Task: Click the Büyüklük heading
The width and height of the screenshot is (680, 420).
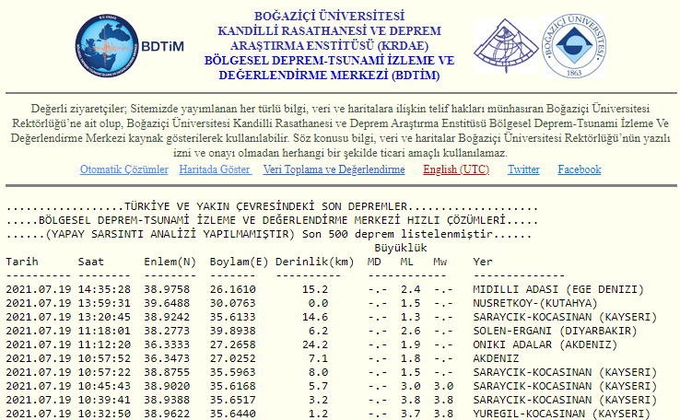Action: coord(401,248)
